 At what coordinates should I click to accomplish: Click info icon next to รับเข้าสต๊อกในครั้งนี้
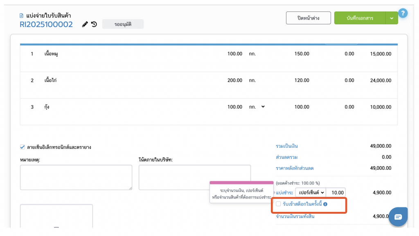tap(325, 204)
